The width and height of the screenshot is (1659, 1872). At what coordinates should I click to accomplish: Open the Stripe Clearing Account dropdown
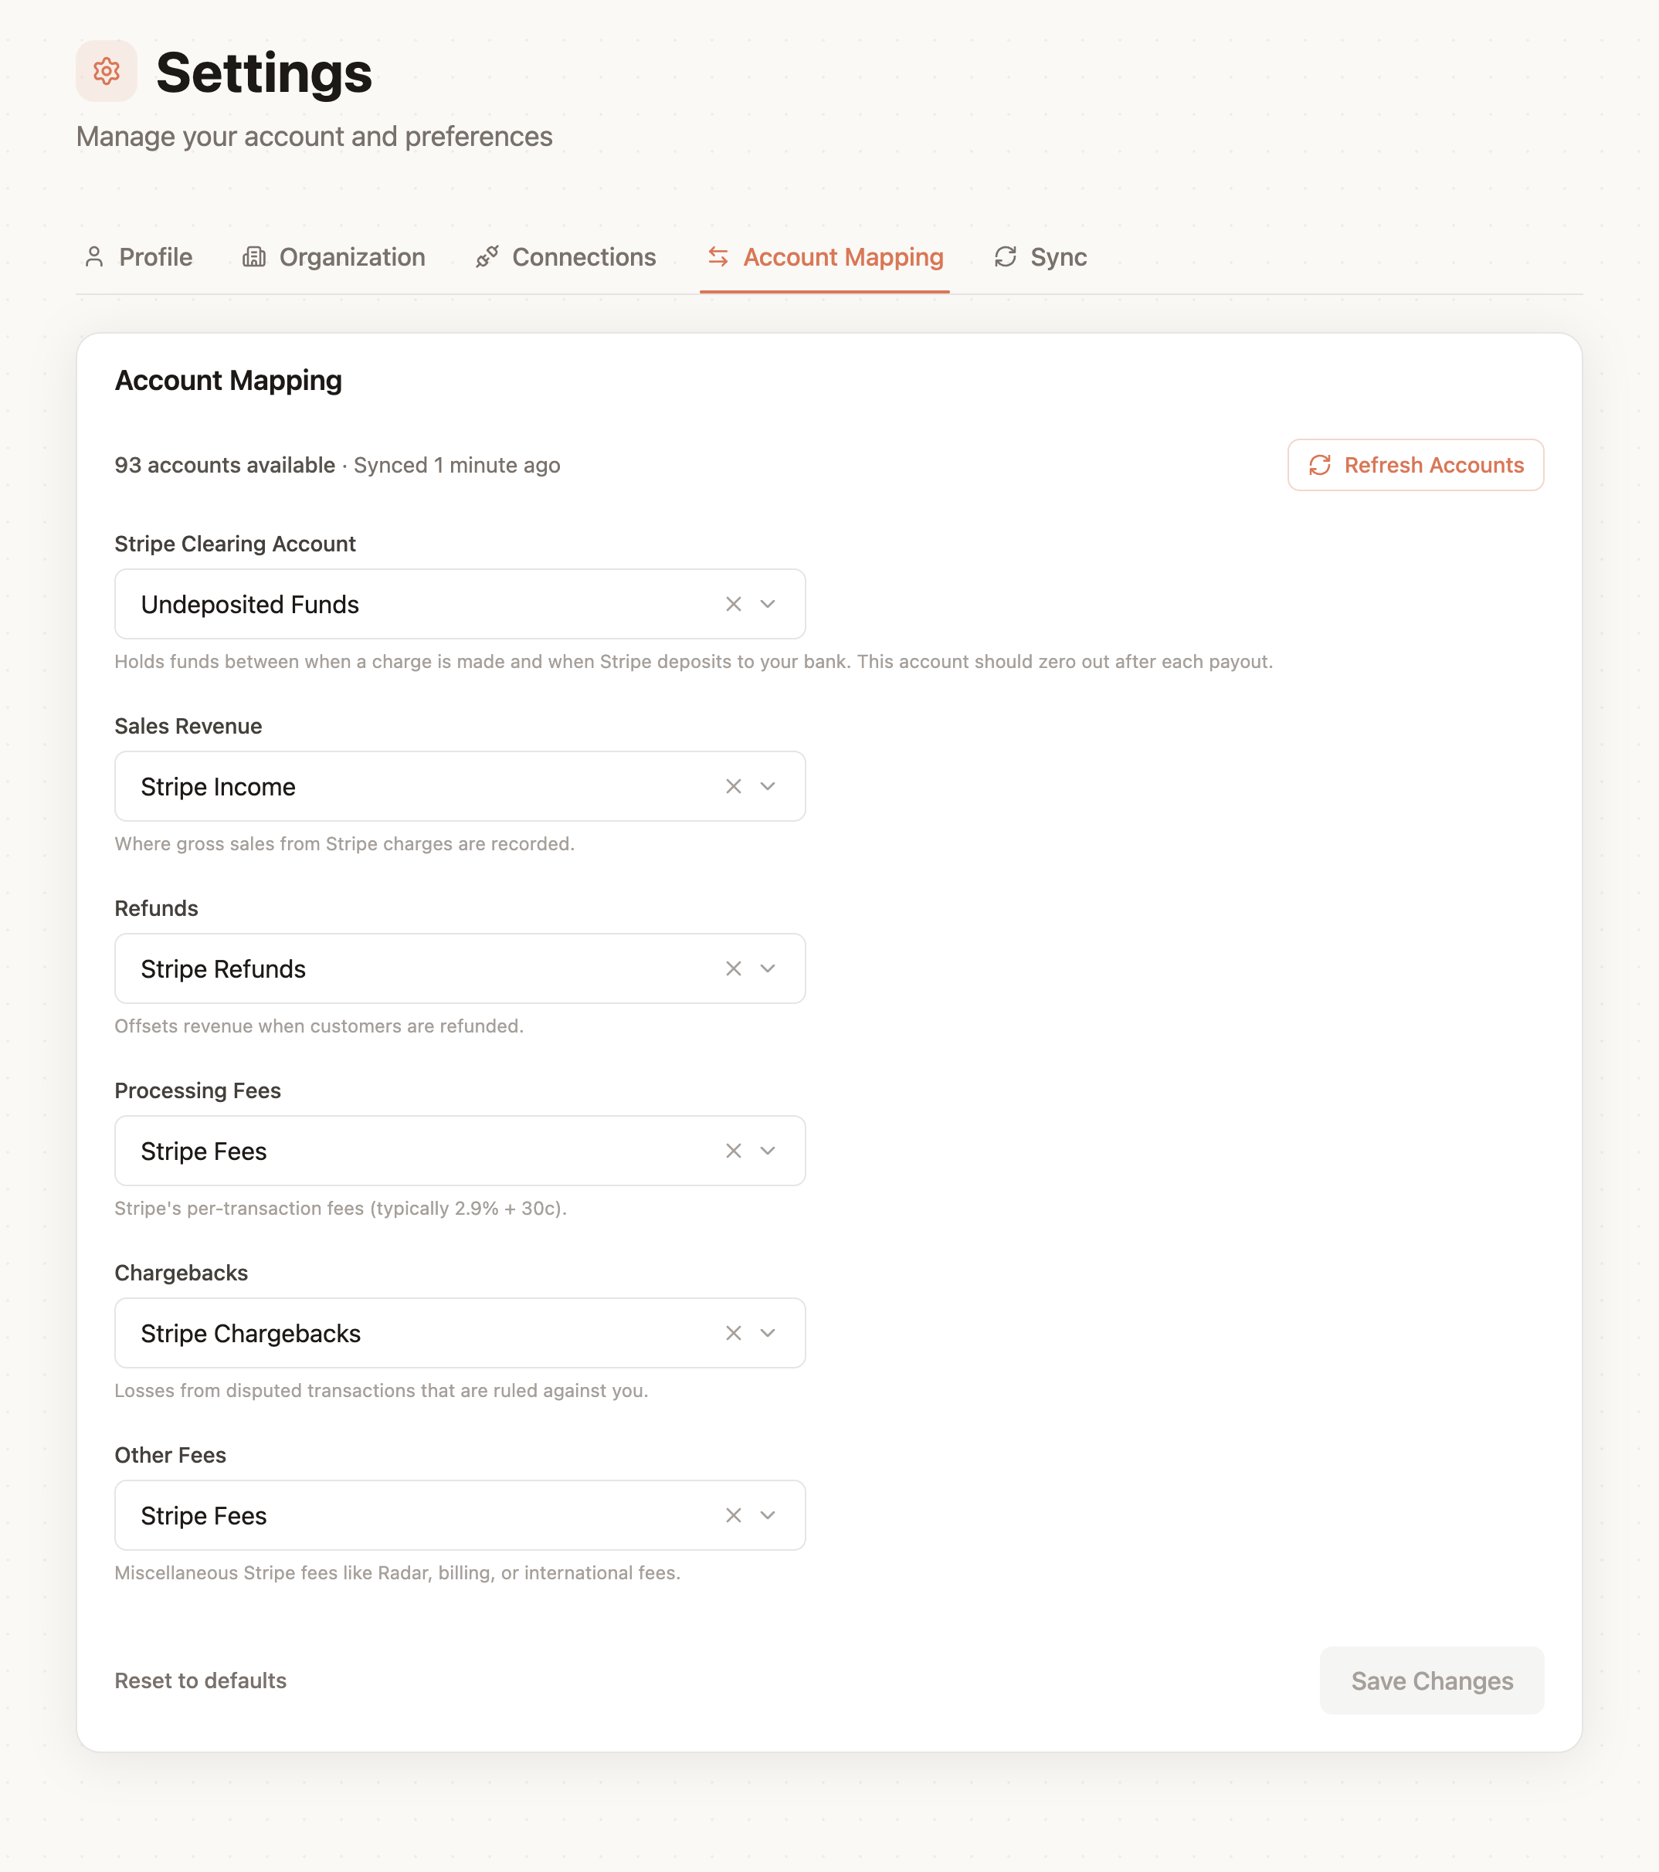(768, 604)
